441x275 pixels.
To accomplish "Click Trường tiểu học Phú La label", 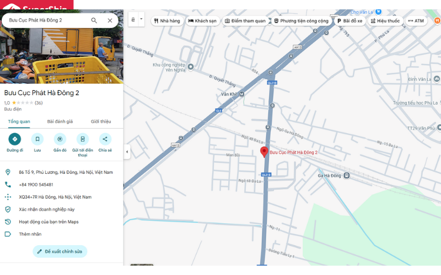I will point(415,103).
